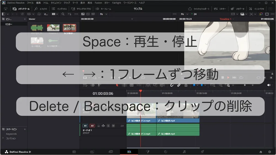
Task: Open the timeline viewer Fit zoom dropdown
Action: pos(184,14)
